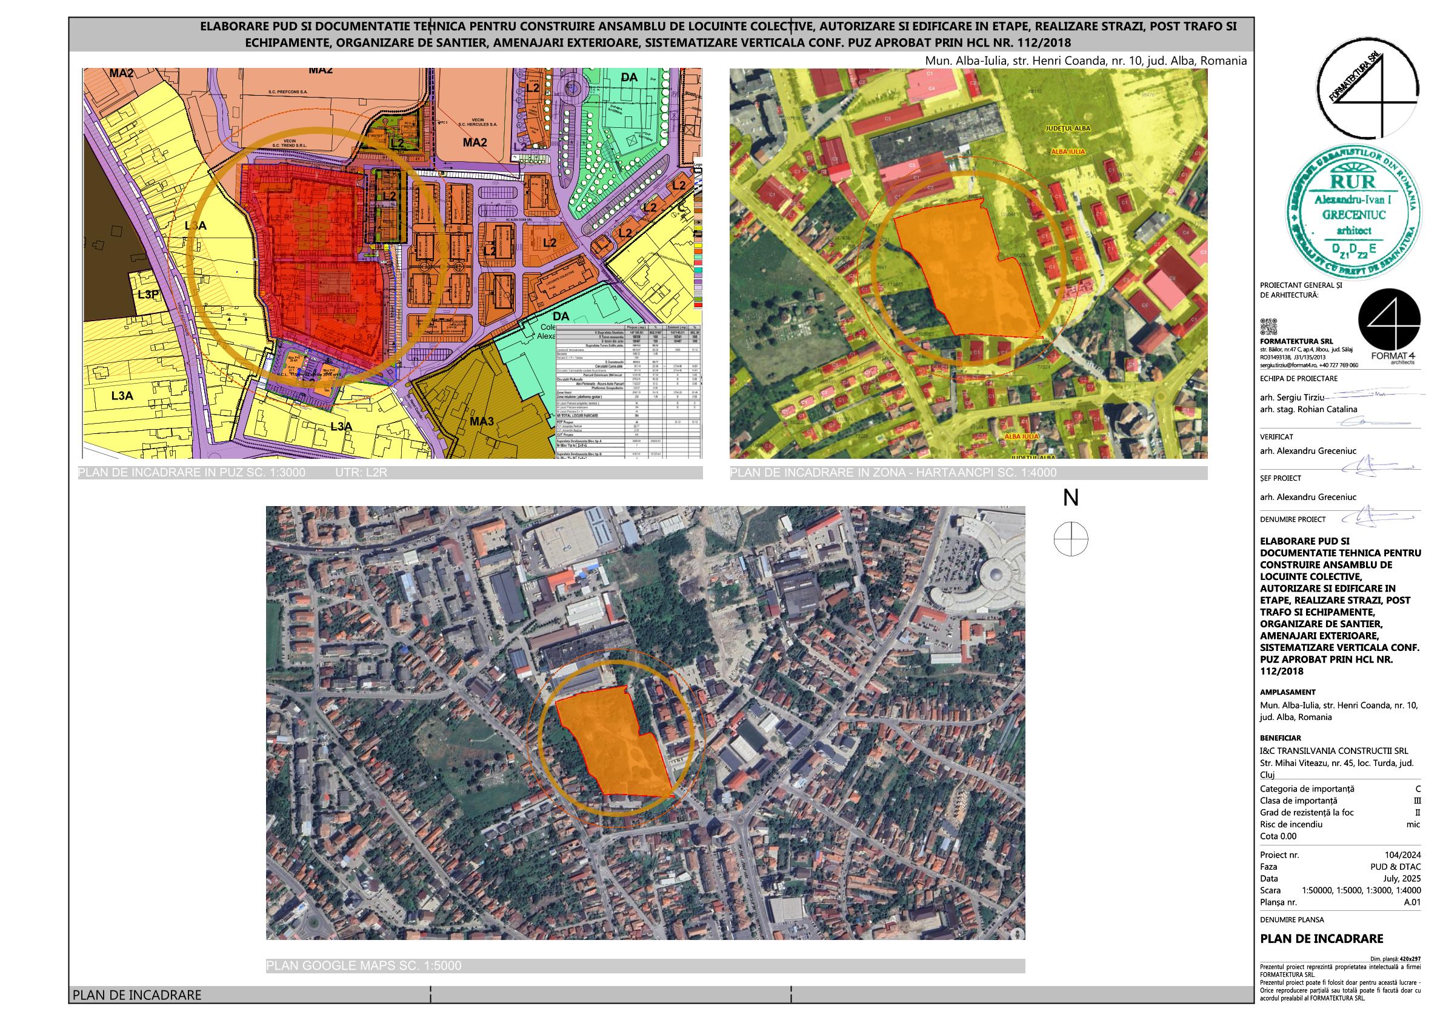Click the north compass circle symbol
Image resolution: width=1443 pixels, height=1020 pixels.
tap(1071, 539)
